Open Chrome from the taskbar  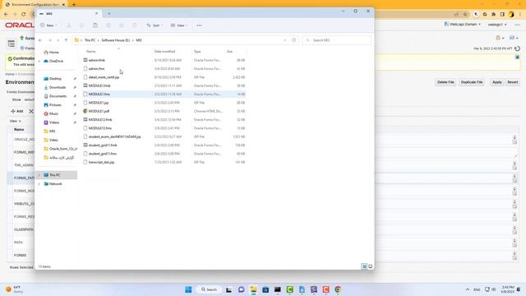click(338, 289)
